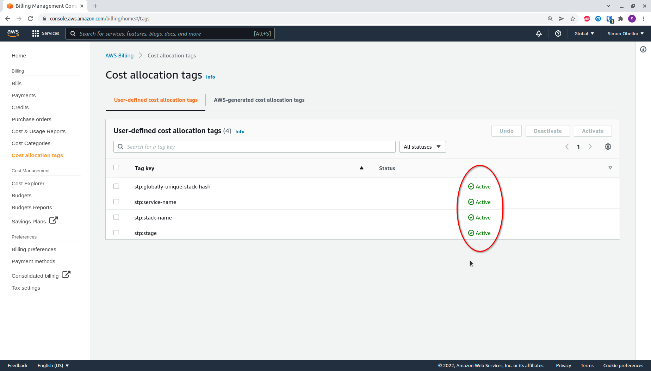This screenshot has width=651, height=371.
Task: Sort by Tag key ascending arrow
Action: 361,168
